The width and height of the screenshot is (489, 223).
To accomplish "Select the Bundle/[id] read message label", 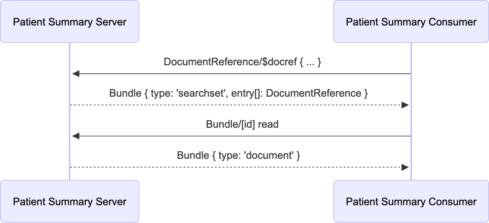I will (x=242, y=124).
